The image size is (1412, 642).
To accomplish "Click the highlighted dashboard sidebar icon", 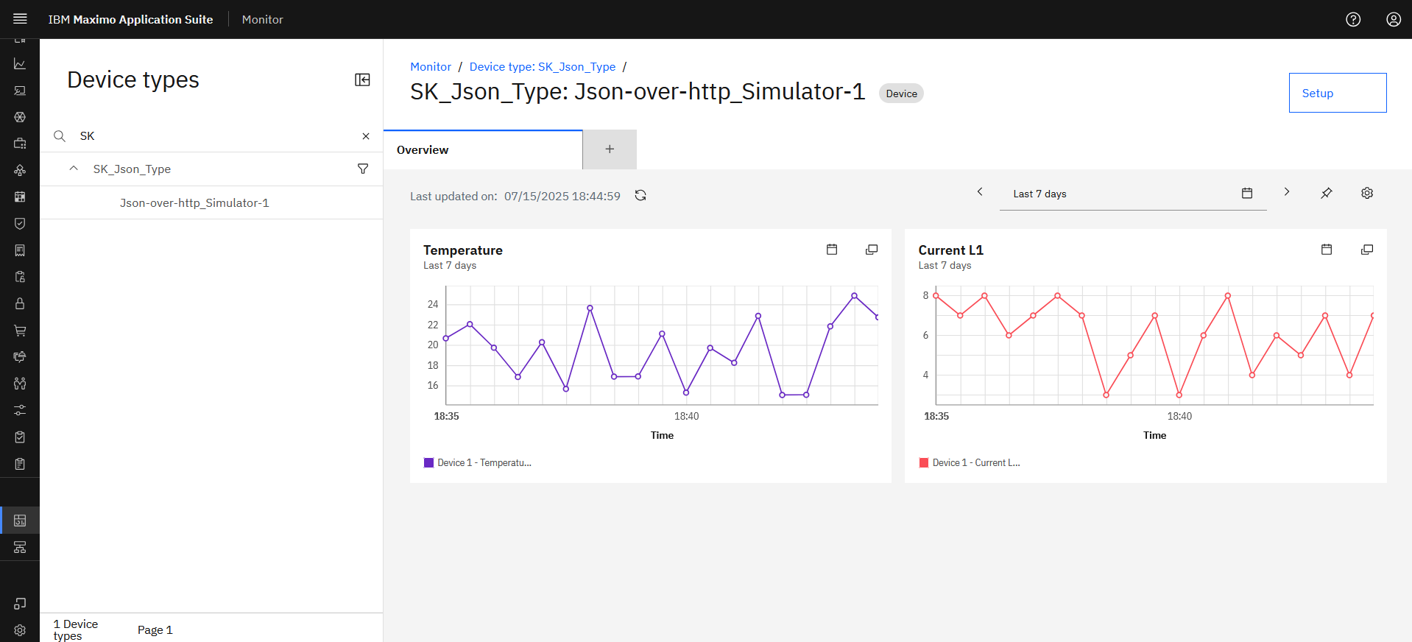I will (x=20, y=521).
